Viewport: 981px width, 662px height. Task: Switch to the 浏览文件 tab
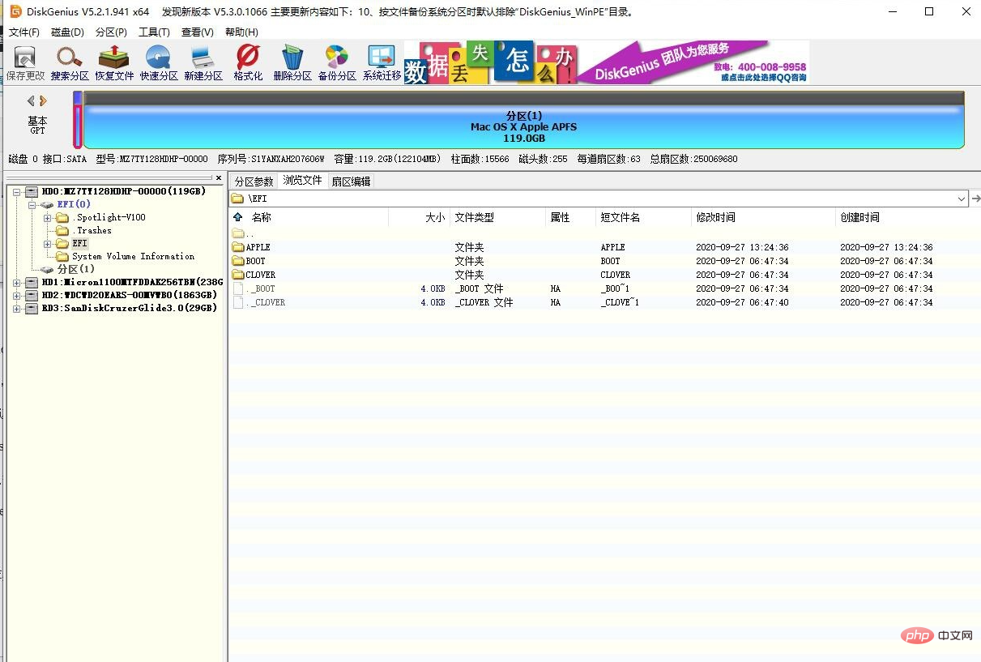point(302,181)
